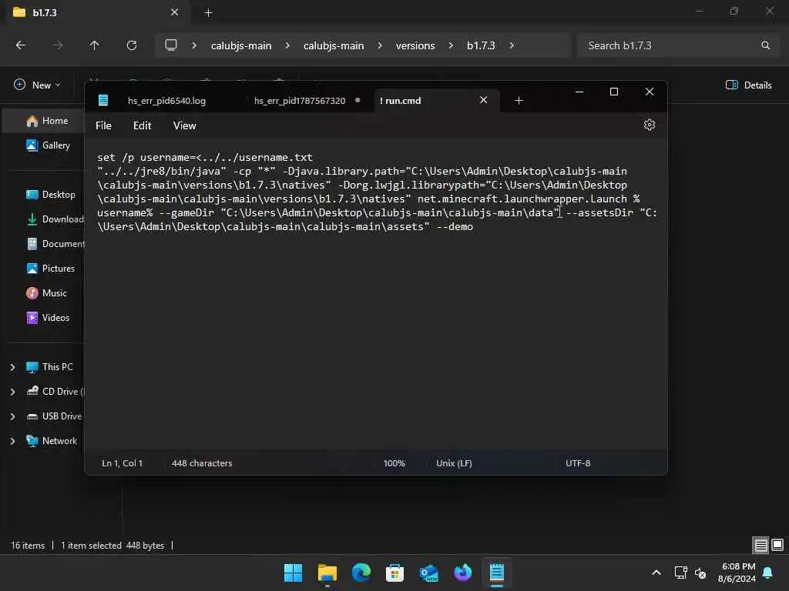This screenshot has width=789, height=591.
Task: Switch to hs_err_pid6540.log tab
Action: click(x=166, y=101)
